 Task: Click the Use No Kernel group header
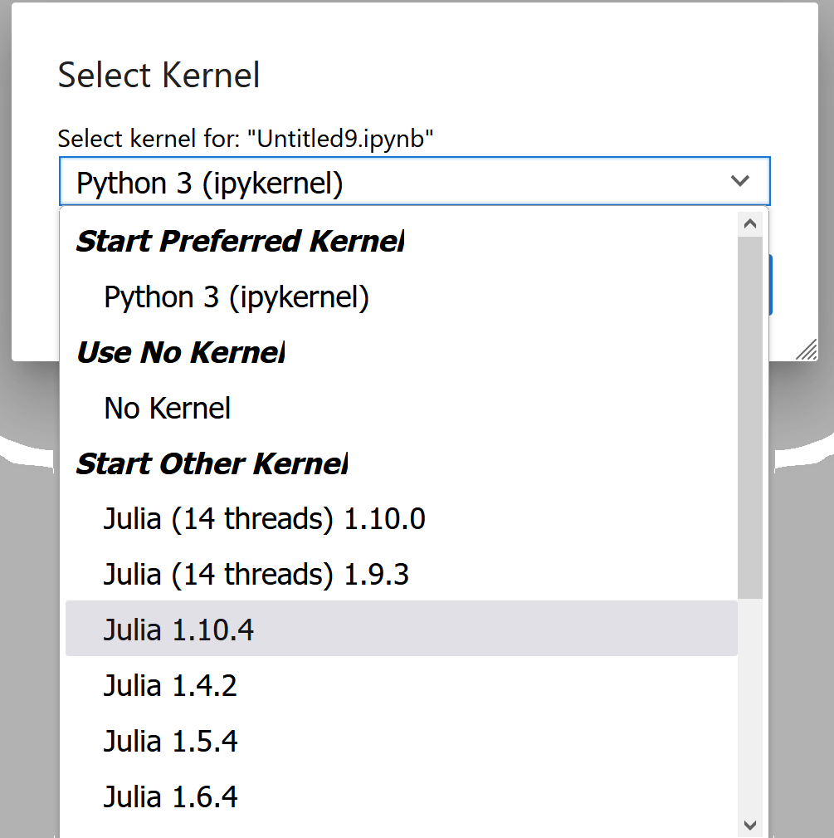(x=180, y=352)
